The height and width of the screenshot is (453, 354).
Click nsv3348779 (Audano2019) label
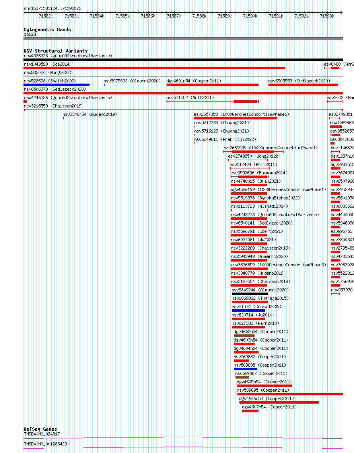[x=258, y=273]
